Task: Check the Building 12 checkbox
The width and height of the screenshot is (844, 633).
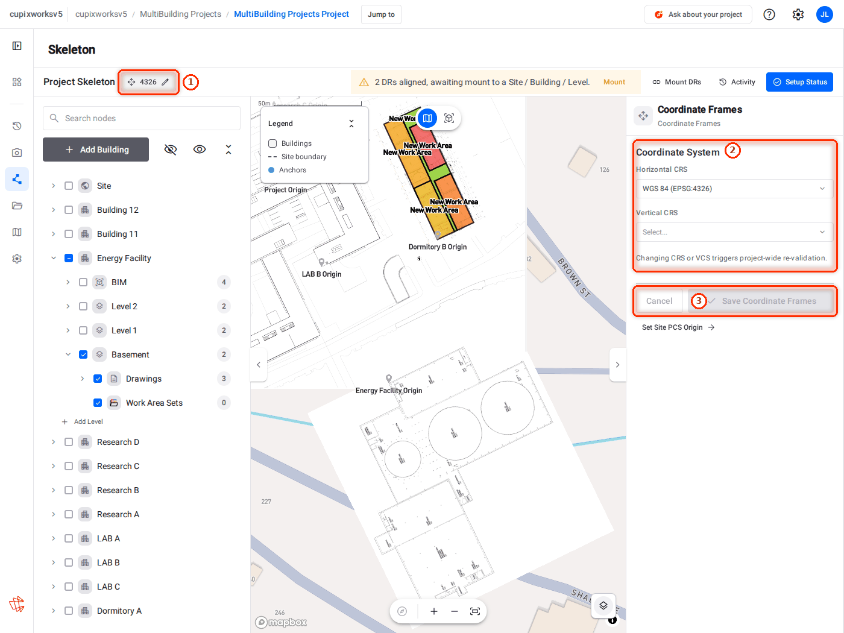Action: [69, 210]
